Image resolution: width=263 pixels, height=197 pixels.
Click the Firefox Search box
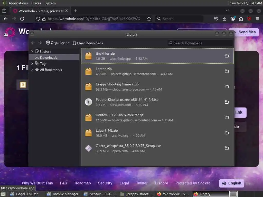click(179, 19)
